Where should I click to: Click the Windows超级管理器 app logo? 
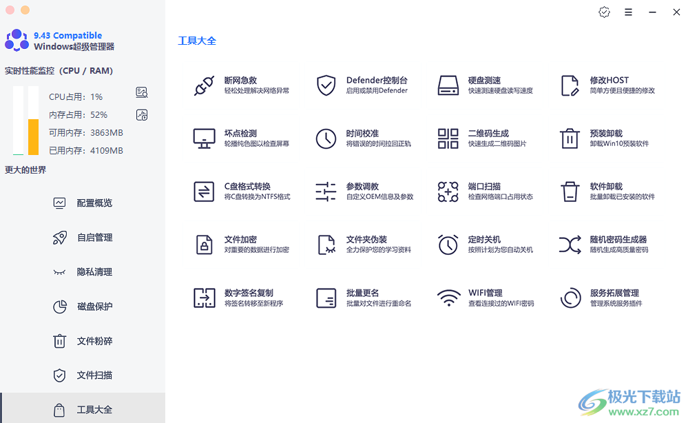pos(17,41)
